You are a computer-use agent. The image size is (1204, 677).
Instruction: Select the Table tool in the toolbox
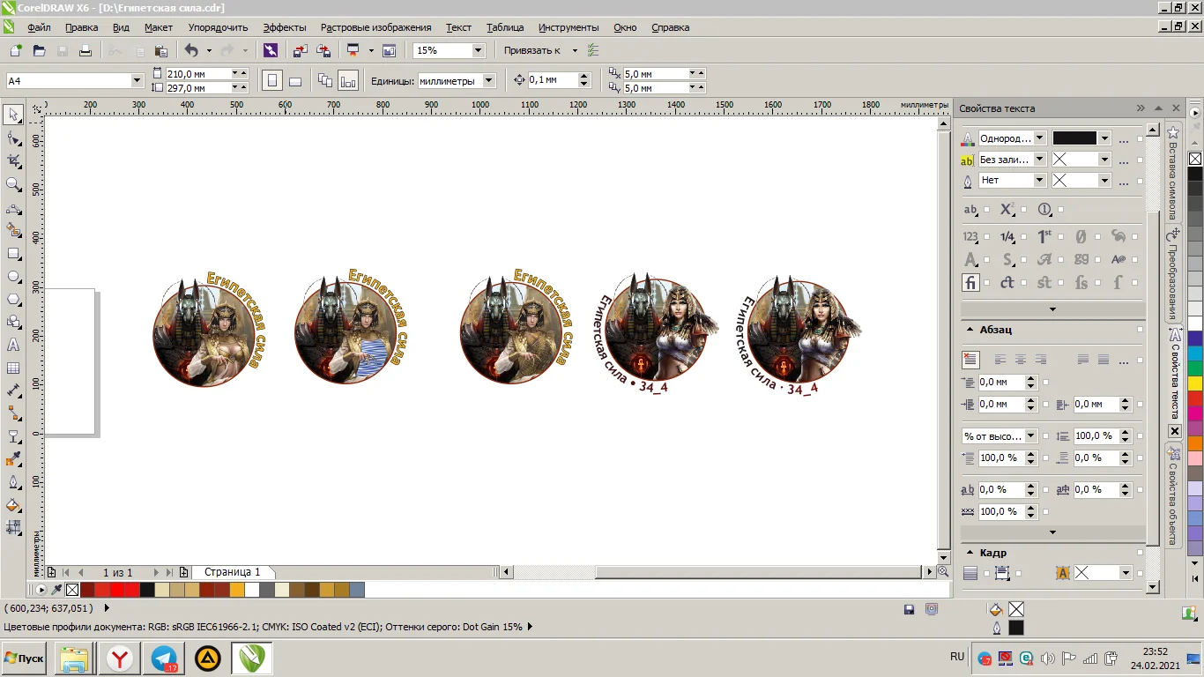click(x=13, y=368)
